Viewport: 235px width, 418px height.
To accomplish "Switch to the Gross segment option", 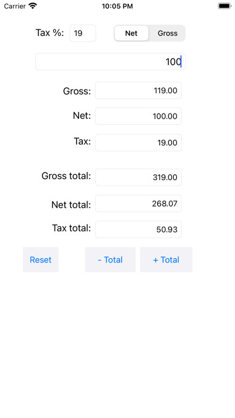I will coord(167,33).
